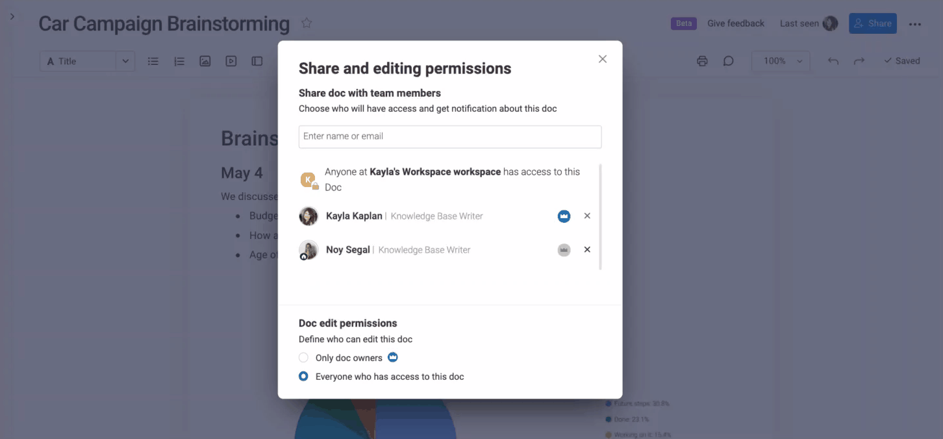Open the three-dot more options menu
Screen dimensions: 943x439
click(915, 24)
